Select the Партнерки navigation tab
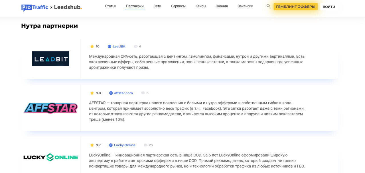The width and height of the screenshot is (365, 173). coord(135,6)
